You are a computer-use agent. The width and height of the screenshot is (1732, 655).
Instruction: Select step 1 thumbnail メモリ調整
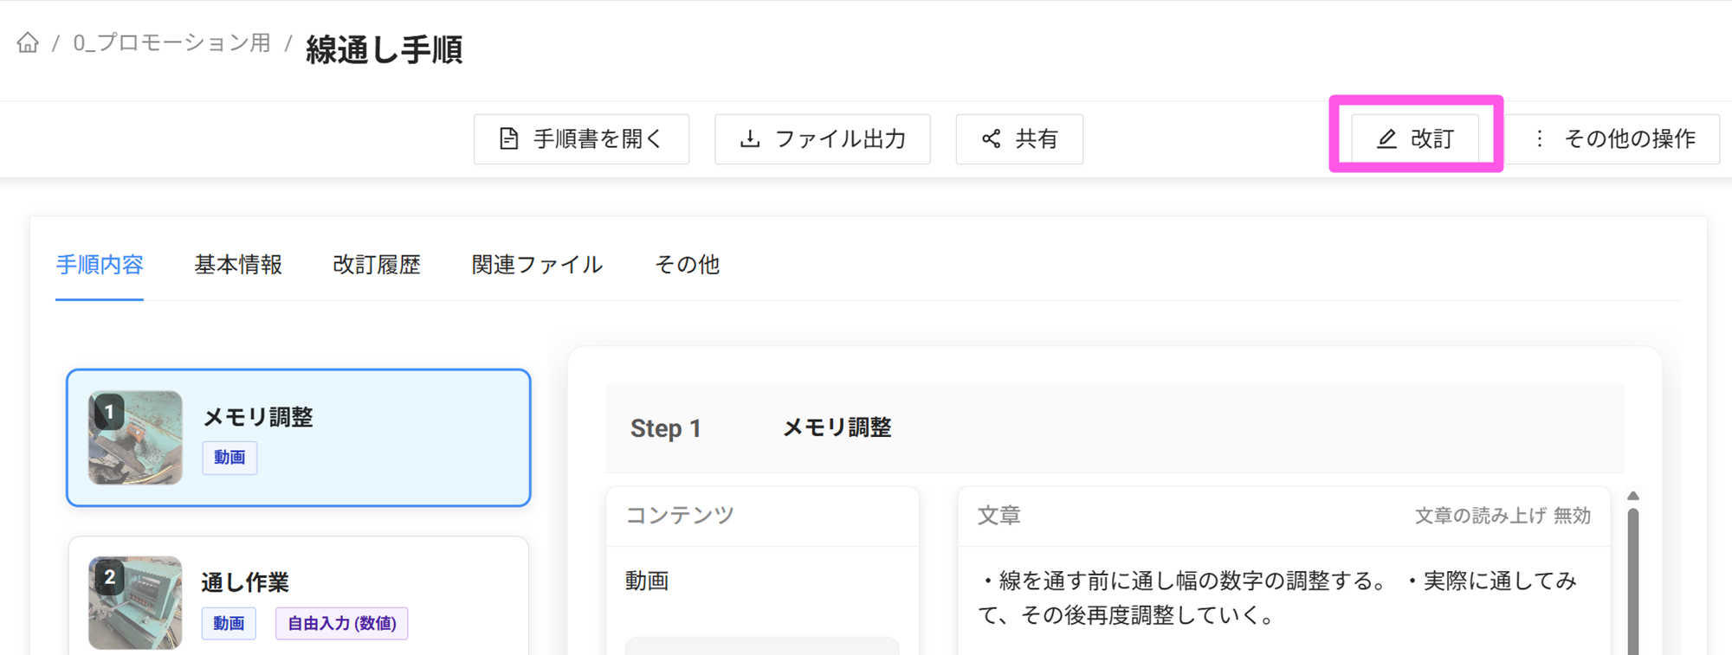click(x=135, y=437)
